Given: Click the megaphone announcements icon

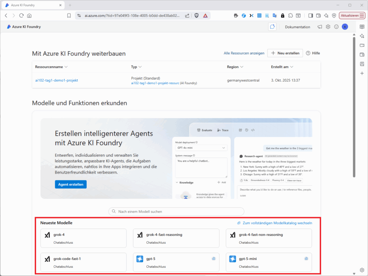Looking at the screenshot, I should pos(319,27).
